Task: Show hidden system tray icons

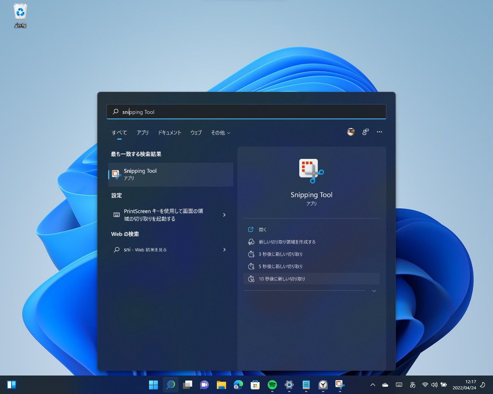Action: click(x=372, y=385)
